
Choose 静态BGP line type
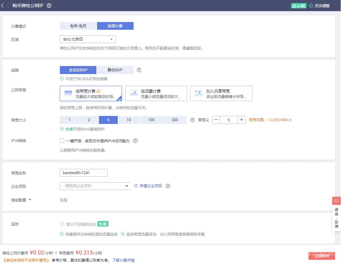point(115,70)
